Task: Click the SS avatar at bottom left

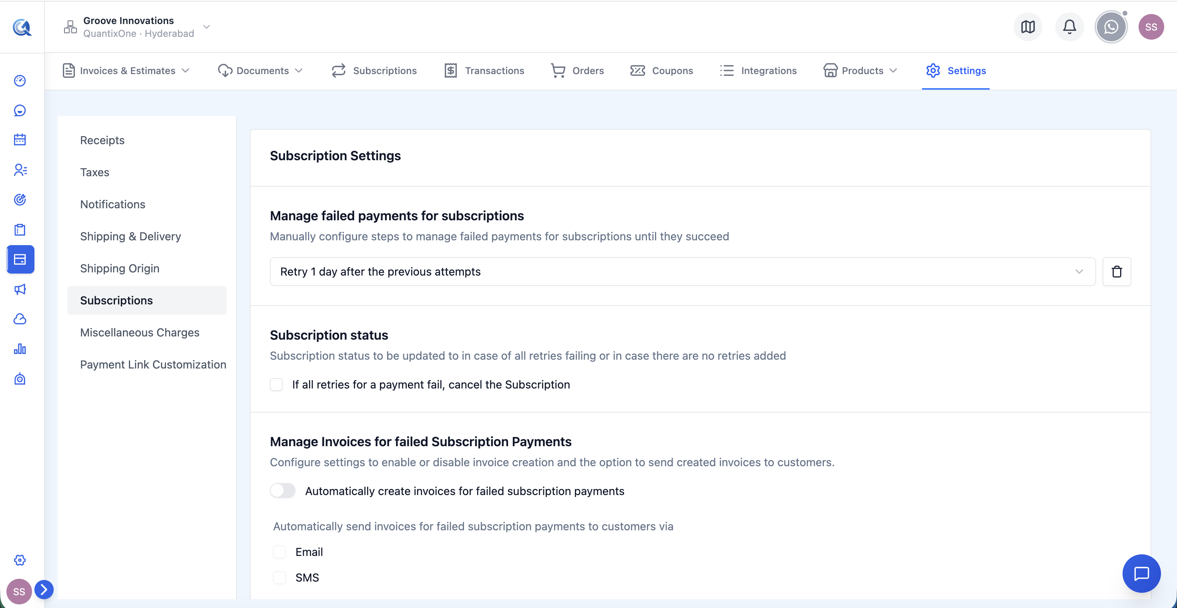Action: click(x=19, y=592)
